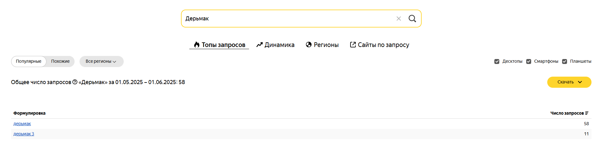Click the sort icon beside Число запросов
The image size is (602, 161).
pos(587,113)
